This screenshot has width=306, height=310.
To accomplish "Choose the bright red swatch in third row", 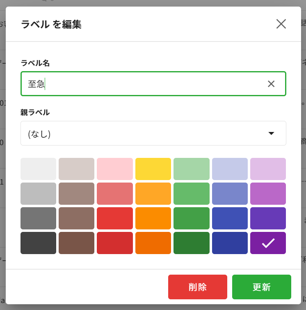I will click(x=115, y=218).
